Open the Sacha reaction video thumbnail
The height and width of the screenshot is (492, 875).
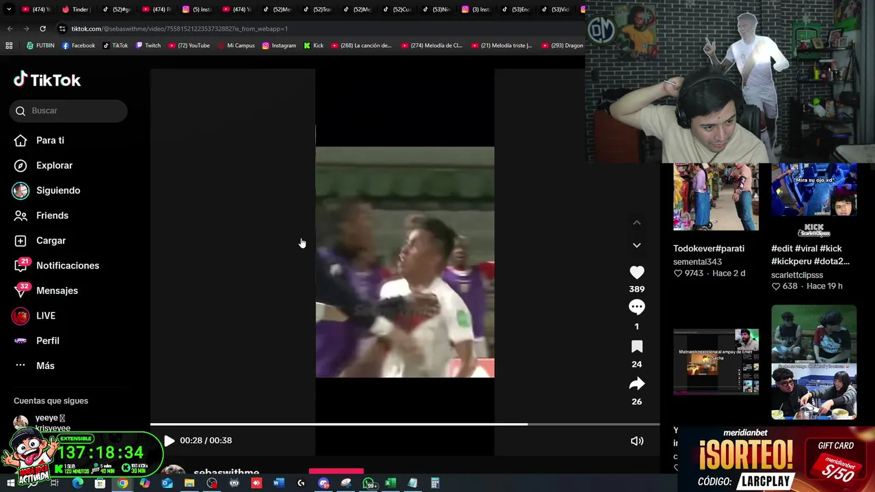tap(716, 361)
